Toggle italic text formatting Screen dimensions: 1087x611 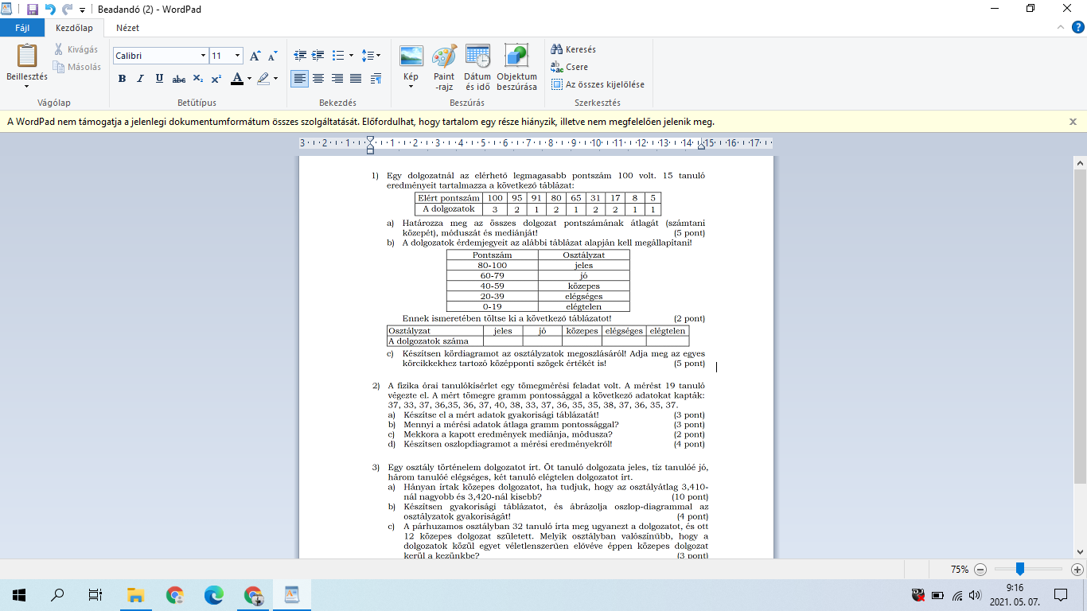141,79
